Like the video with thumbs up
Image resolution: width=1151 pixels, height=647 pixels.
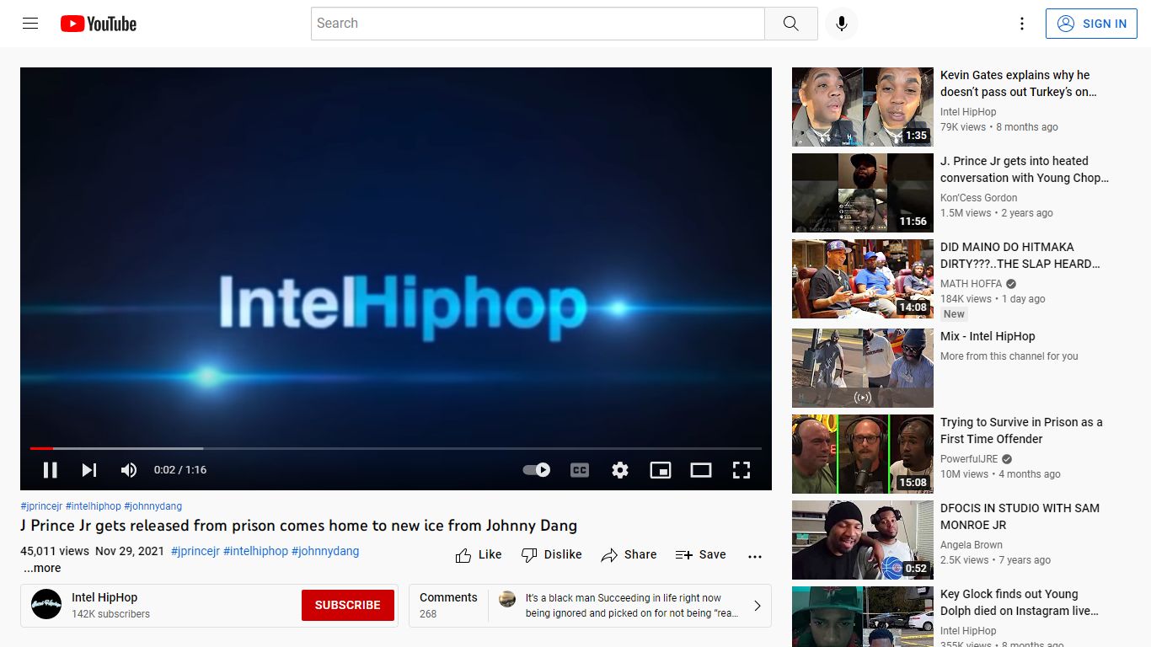(x=479, y=554)
